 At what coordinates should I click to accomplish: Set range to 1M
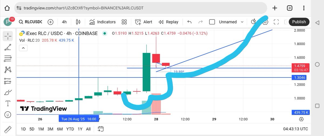(41, 129)
